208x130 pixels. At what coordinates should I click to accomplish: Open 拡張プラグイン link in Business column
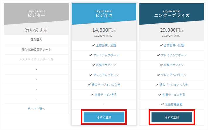[x=106, y=65]
